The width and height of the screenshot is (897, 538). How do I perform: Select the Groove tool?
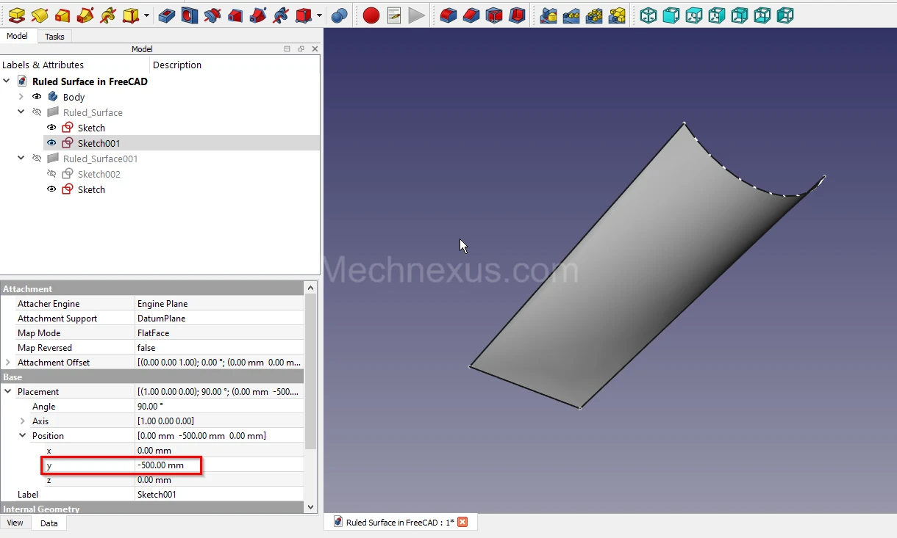212,15
